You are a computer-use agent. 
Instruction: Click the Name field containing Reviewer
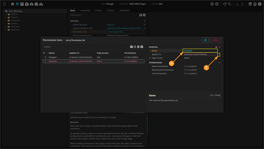coord(200,51)
